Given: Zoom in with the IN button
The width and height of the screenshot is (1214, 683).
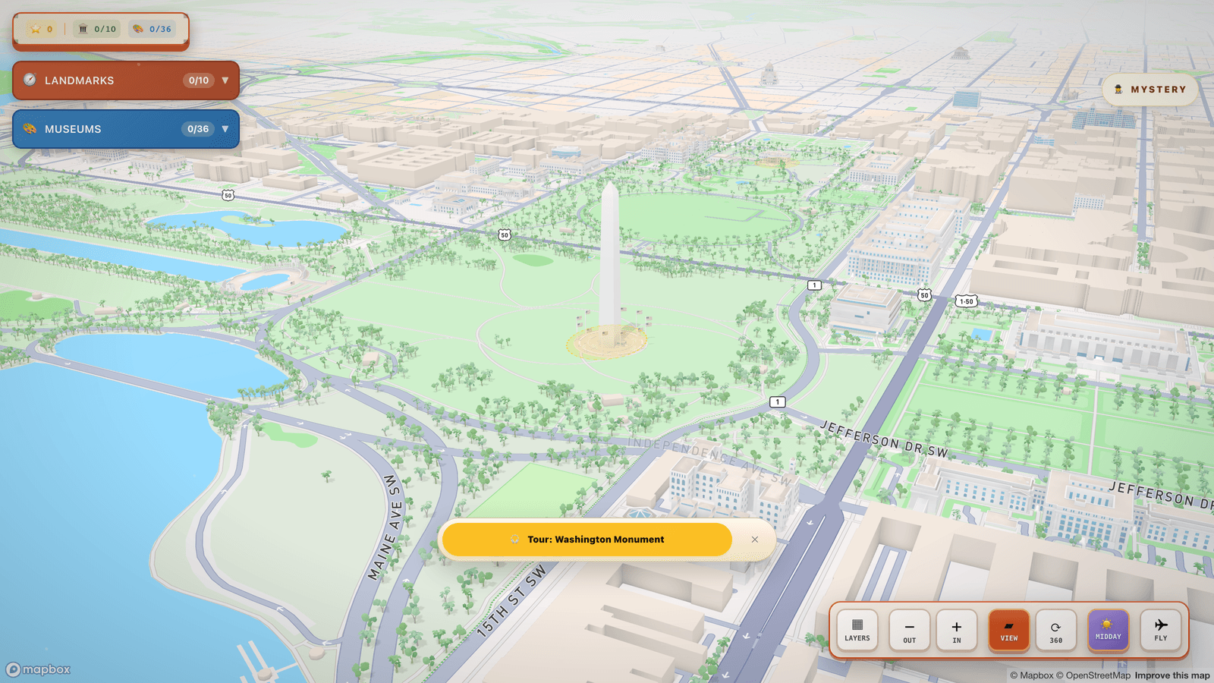Looking at the screenshot, I should [956, 630].
